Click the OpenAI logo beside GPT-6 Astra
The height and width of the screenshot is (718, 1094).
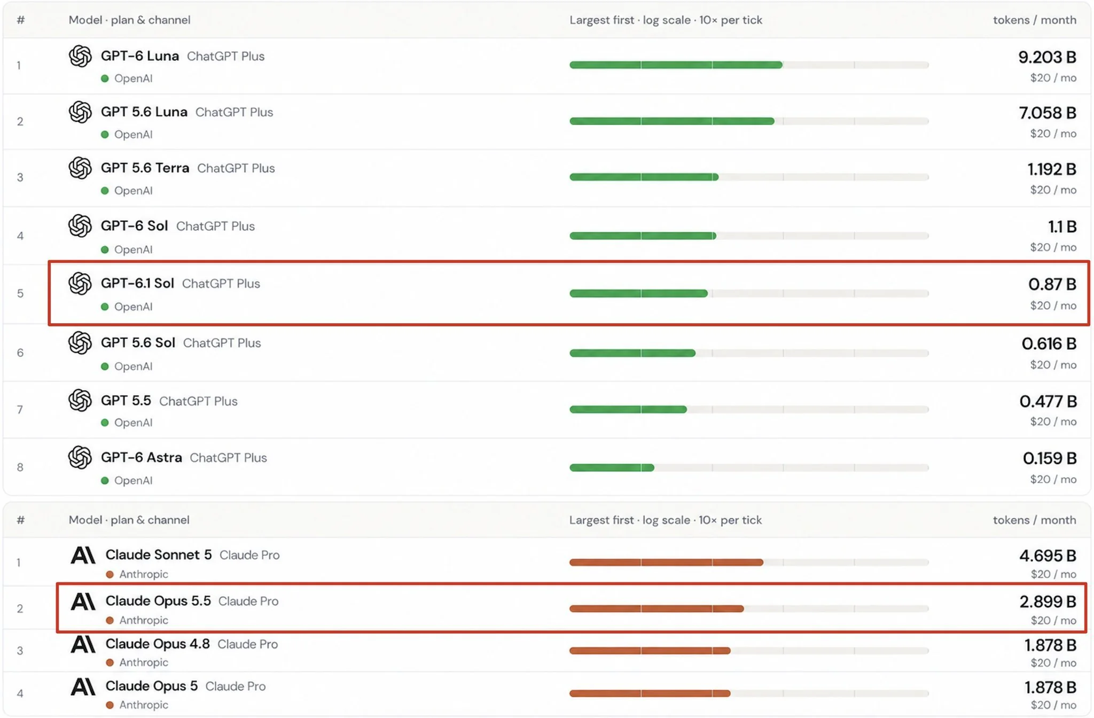pyautogui.click(x=80, y=457)
